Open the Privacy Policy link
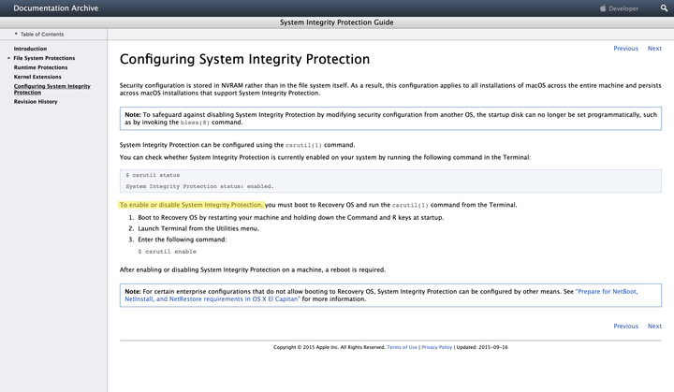 437,347
